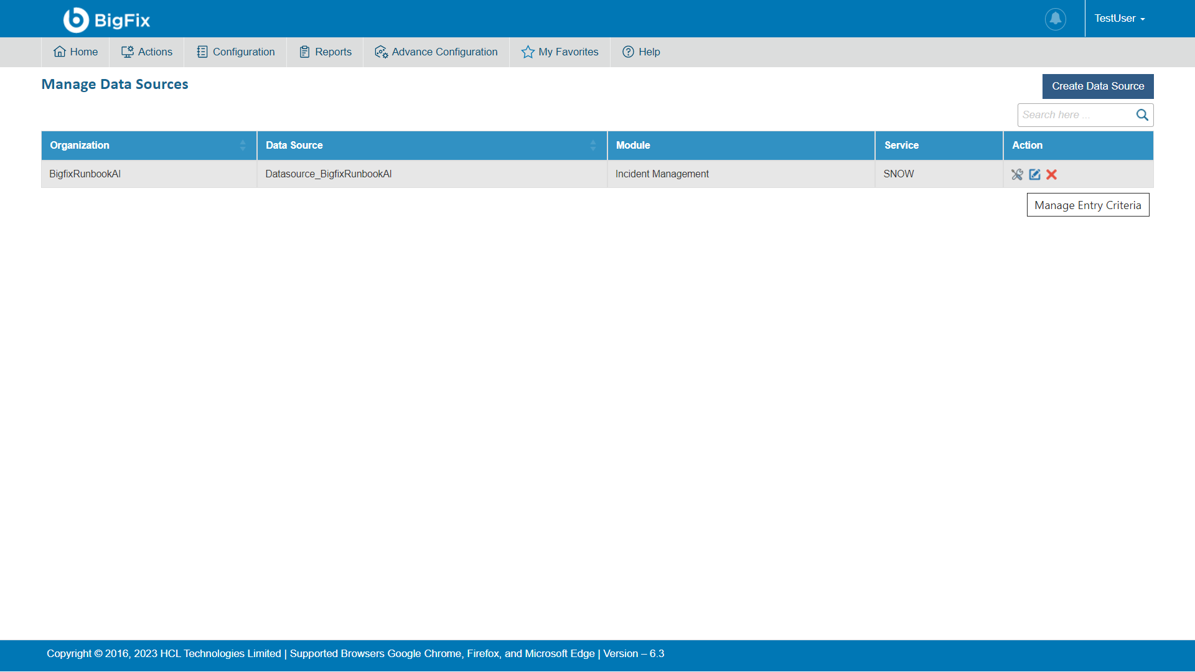
Task: Select the BigfixRunbookAI organization cell
Action: point(85,174)
